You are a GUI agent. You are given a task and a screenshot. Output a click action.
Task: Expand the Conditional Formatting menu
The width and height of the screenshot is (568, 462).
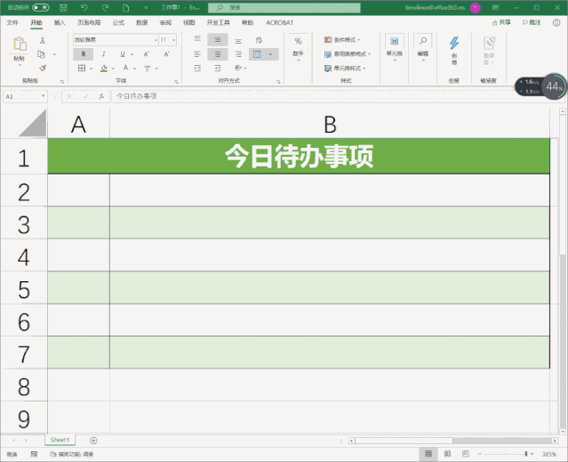pyautogui.click(x=342, y=39)
